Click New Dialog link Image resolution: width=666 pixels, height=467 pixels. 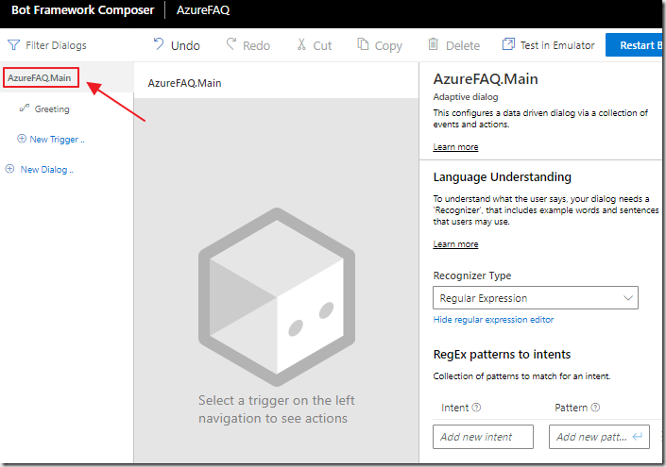click(x=46, y=169)
